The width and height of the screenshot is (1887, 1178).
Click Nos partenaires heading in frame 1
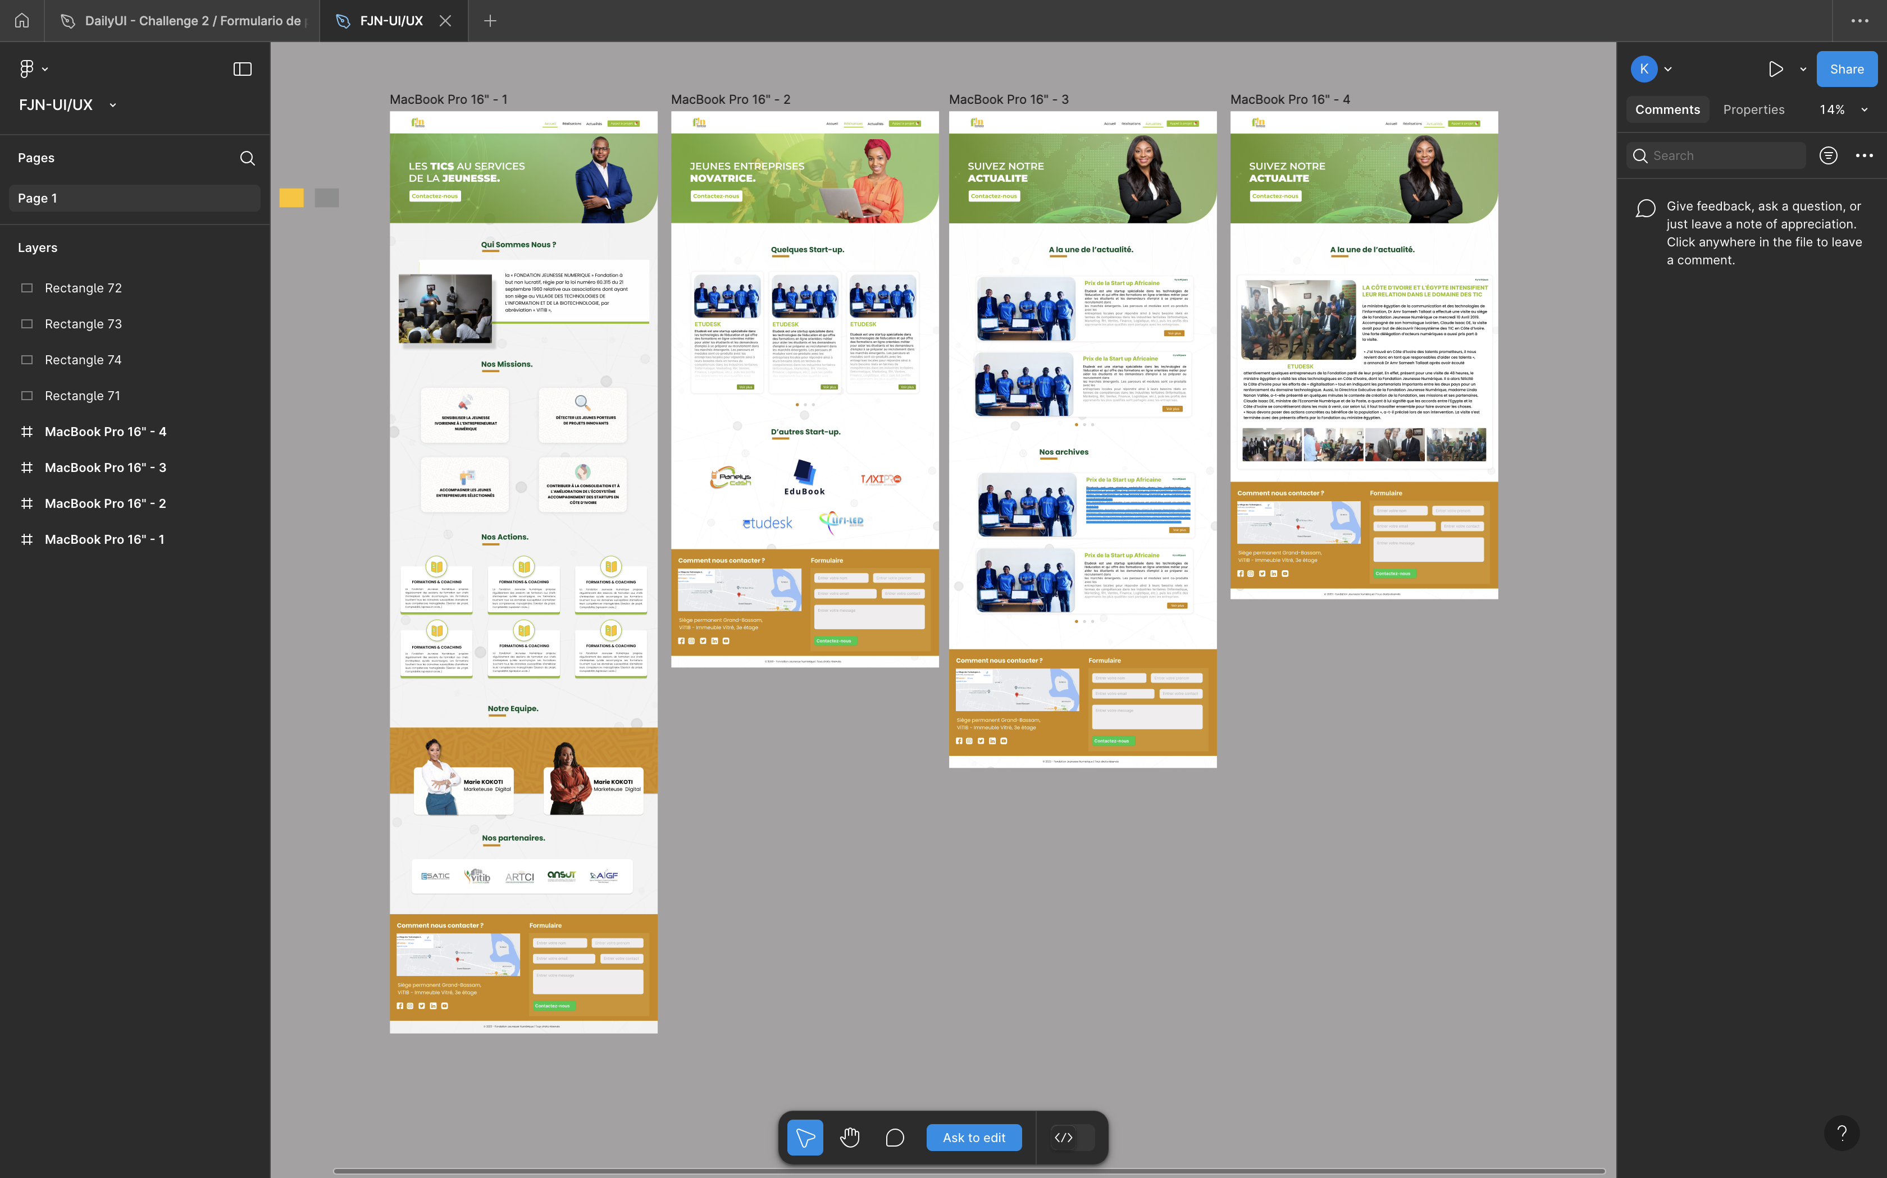[x=513, y=838]
